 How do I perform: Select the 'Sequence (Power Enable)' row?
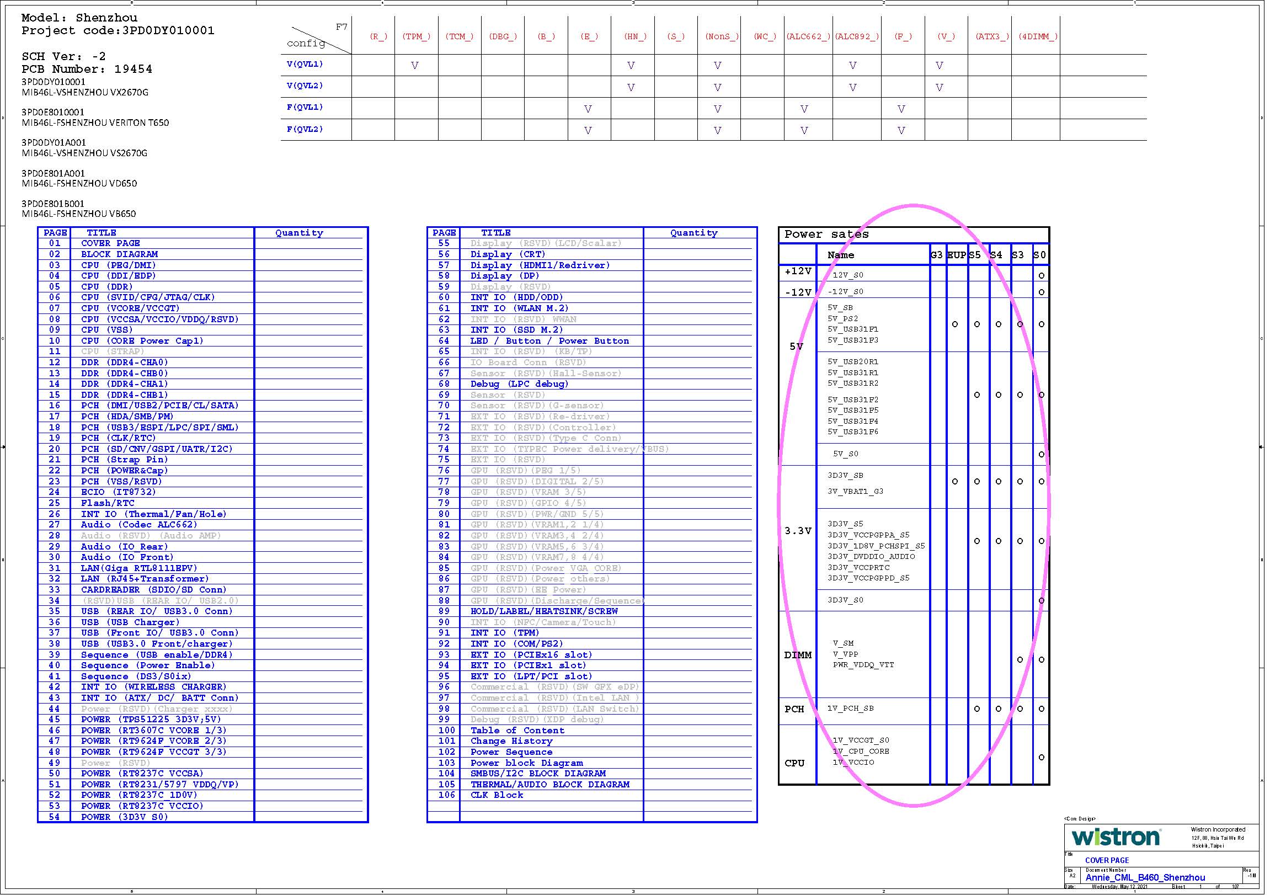[148, 667]
